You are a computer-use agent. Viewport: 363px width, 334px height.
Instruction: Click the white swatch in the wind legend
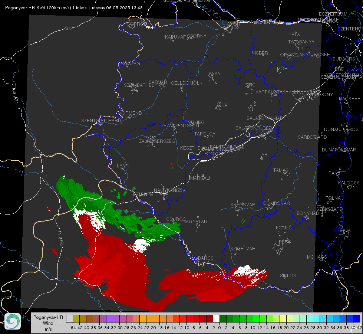[216, 319]
